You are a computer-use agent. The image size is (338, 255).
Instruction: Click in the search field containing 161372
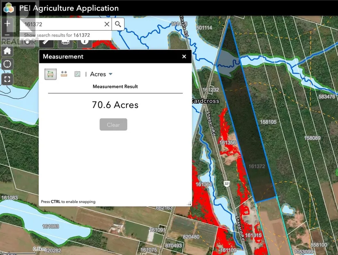[61, 24]
